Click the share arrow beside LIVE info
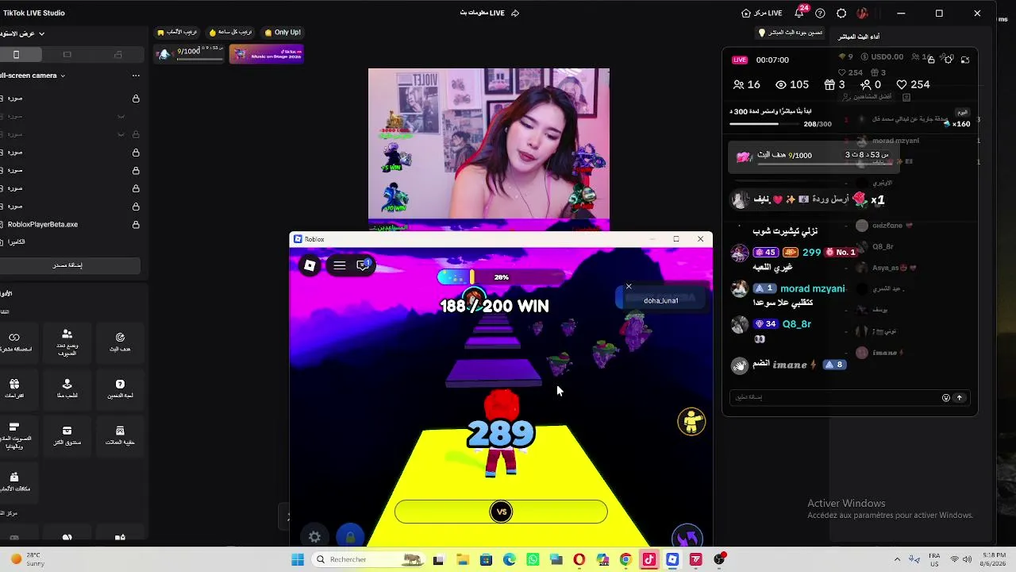1016x572 pixels. tap(515, 13)
